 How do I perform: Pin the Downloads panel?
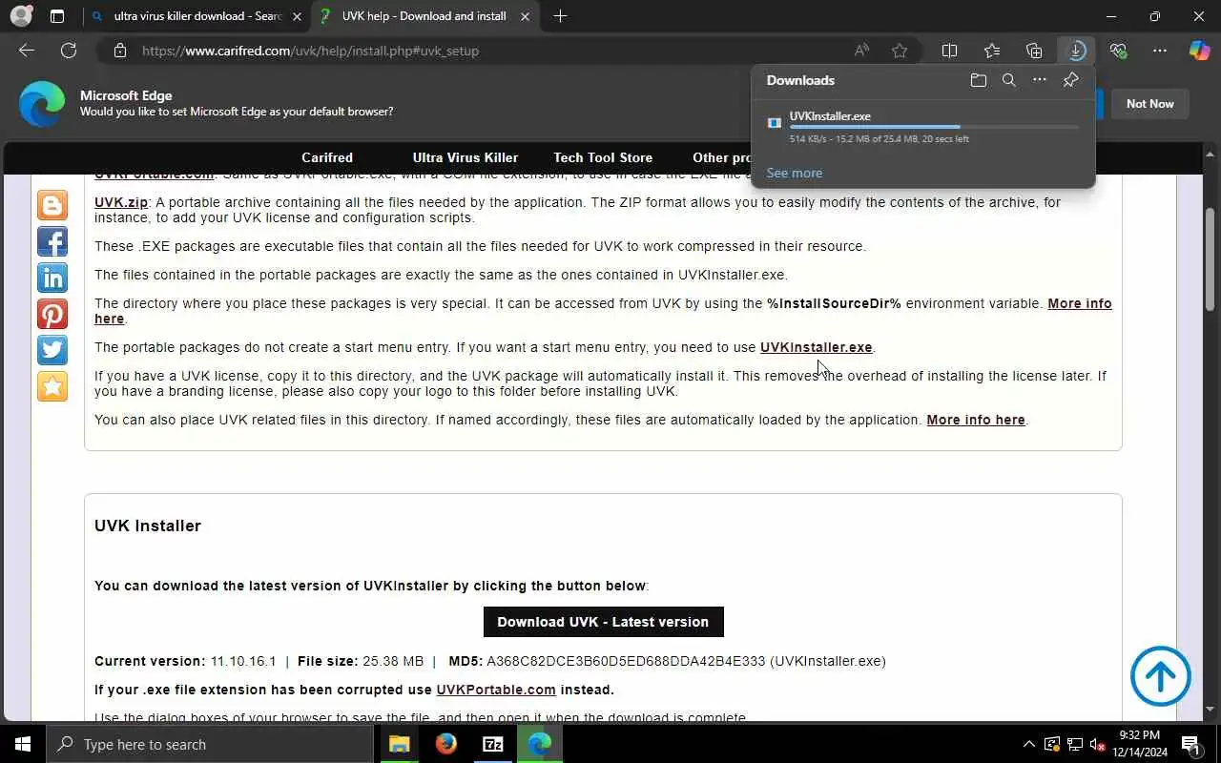pyautogui.click(x=1070, y=80)
